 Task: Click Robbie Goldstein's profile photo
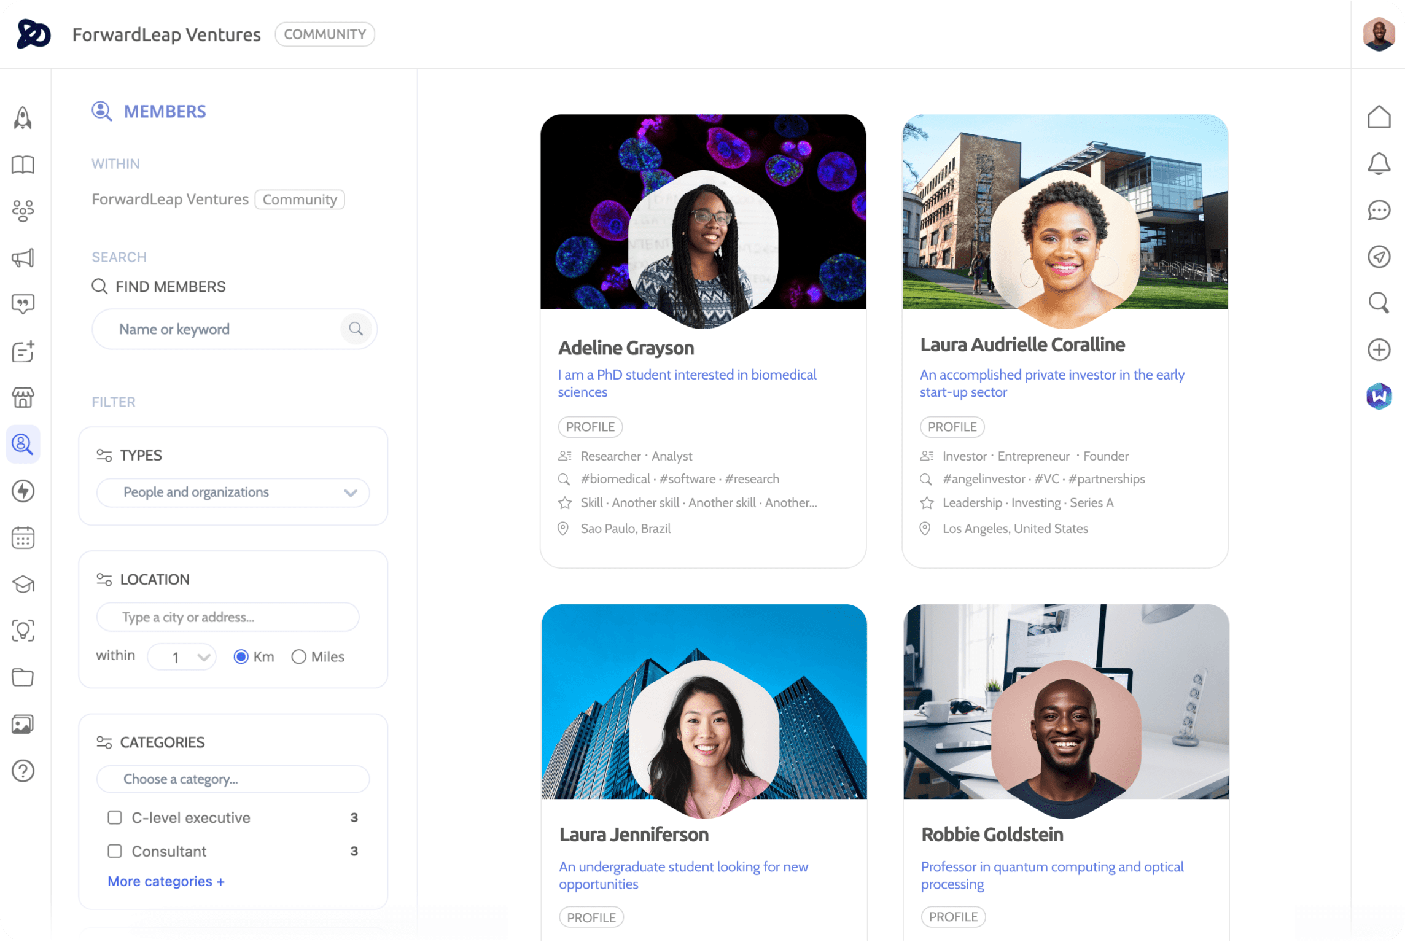1066,739
